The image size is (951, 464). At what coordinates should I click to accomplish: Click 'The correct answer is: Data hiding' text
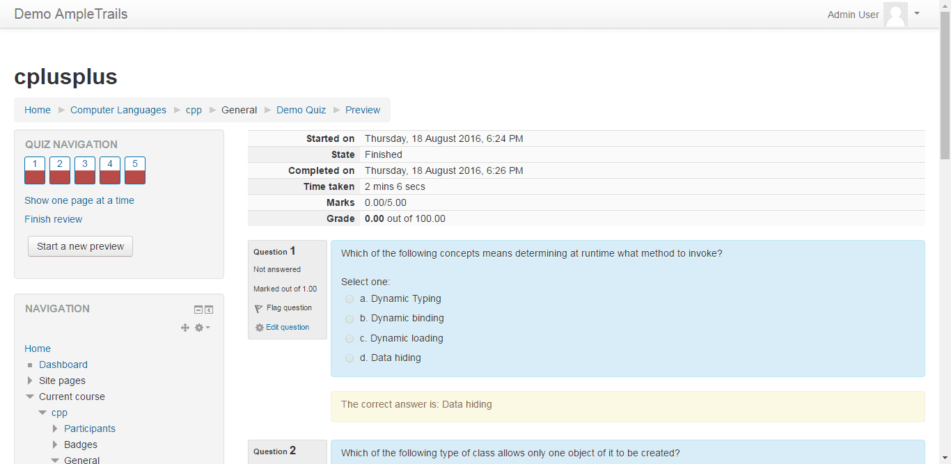(416, 404)
